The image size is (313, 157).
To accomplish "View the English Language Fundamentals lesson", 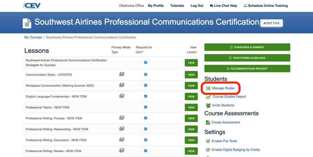I will click(191, 96).
